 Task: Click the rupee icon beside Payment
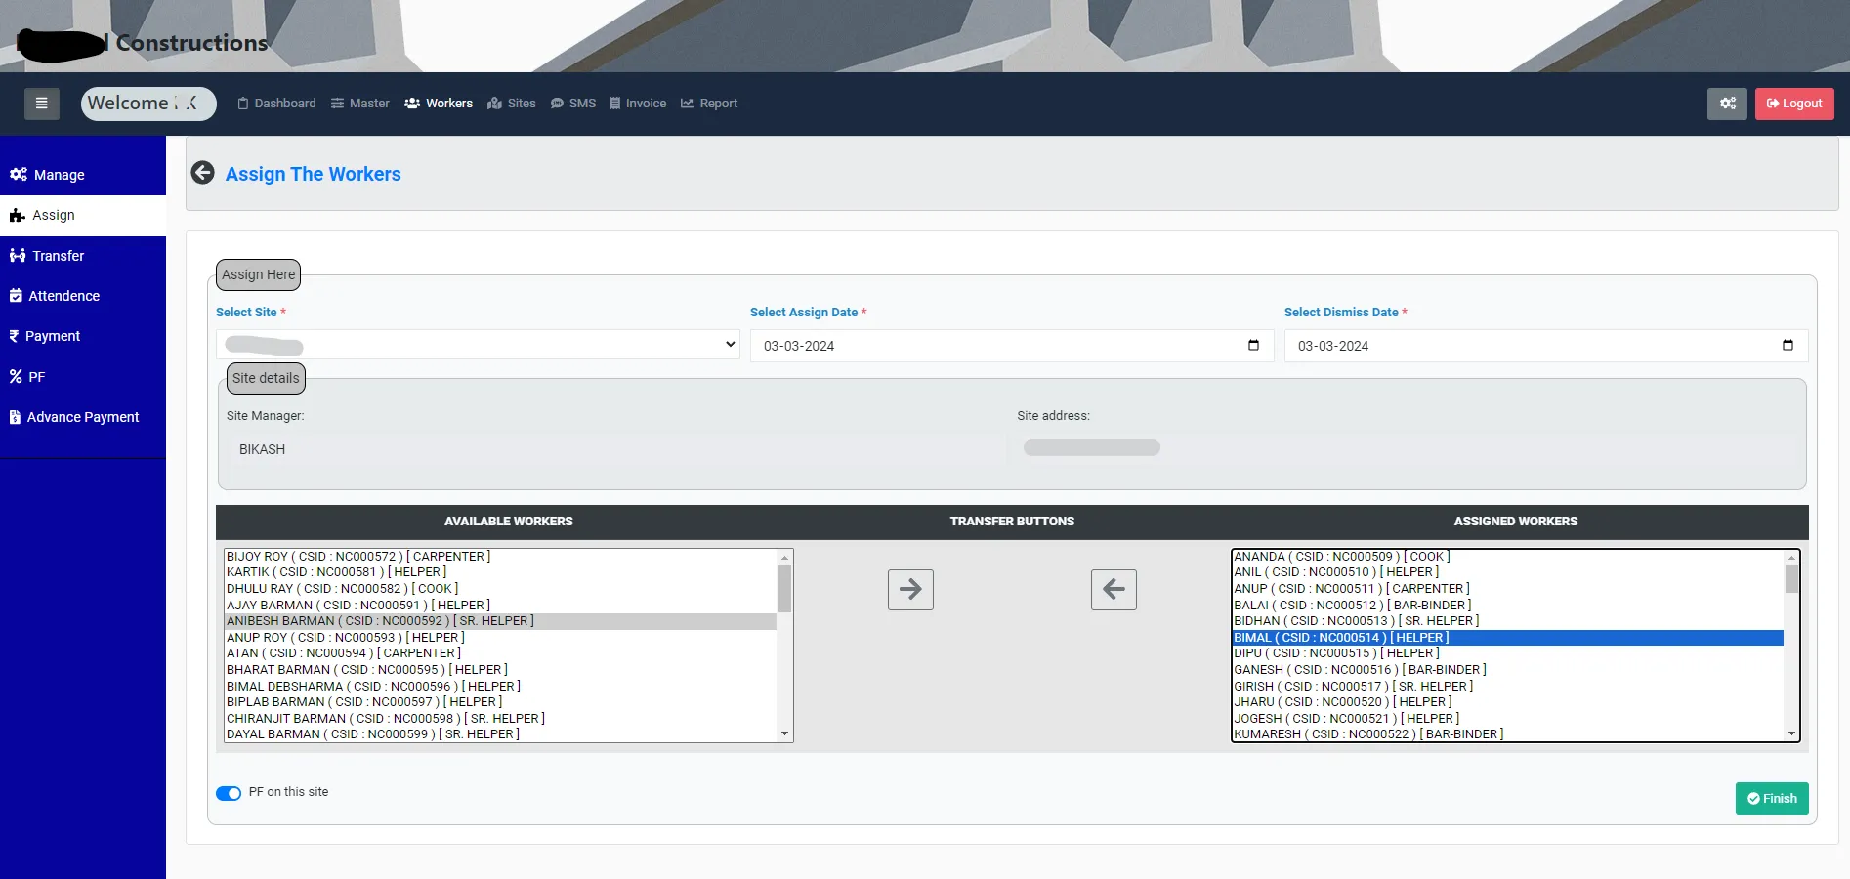point(15,335)
